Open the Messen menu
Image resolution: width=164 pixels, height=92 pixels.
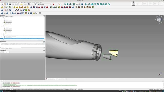[34, 2]
